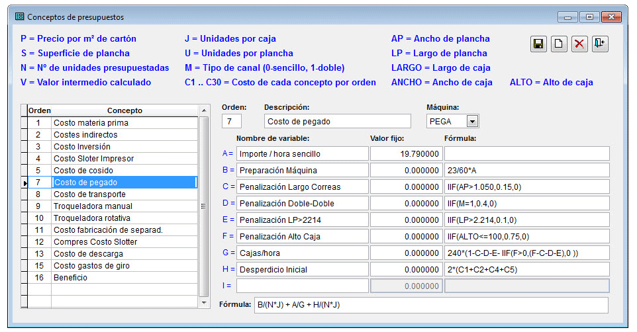Click the final Fórmula field 'B/(N*J) + A/G + H/(N*J)'
The width and height of the screenshot is (637, 332).
431,305
